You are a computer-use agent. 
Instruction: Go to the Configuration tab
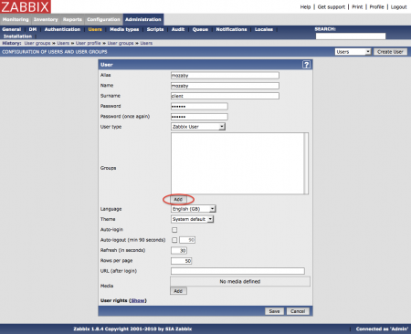click(103, 19)
